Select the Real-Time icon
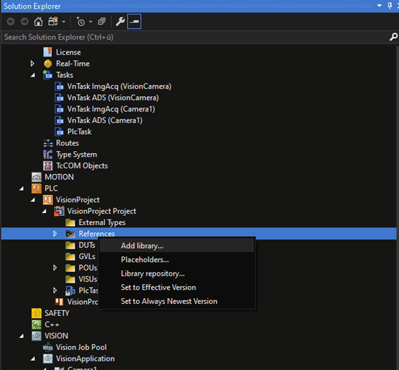 (x=47, y=63)
